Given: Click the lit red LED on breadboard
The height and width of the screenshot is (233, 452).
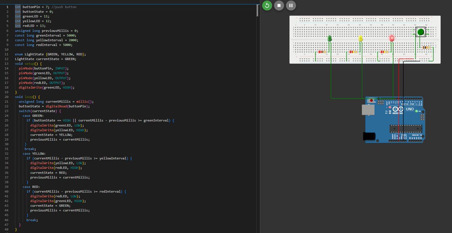Looking at the screenshot, I should pos(392,38).
